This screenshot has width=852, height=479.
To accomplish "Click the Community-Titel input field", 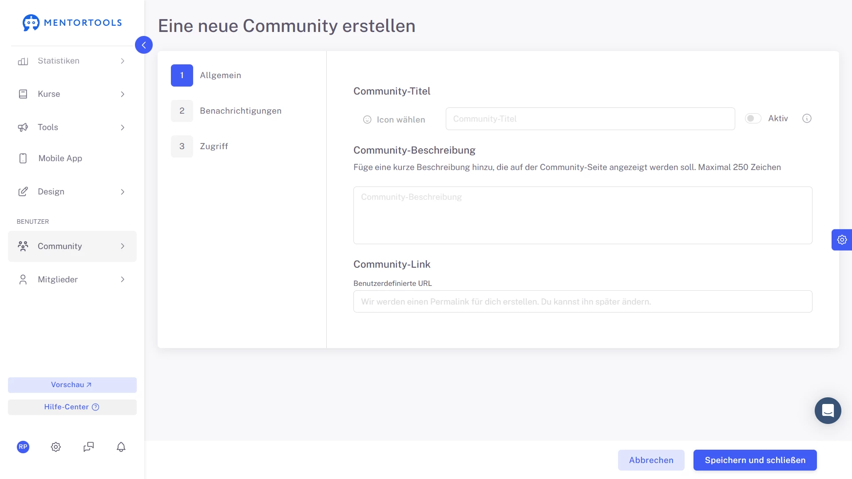I will coord(590,119).
